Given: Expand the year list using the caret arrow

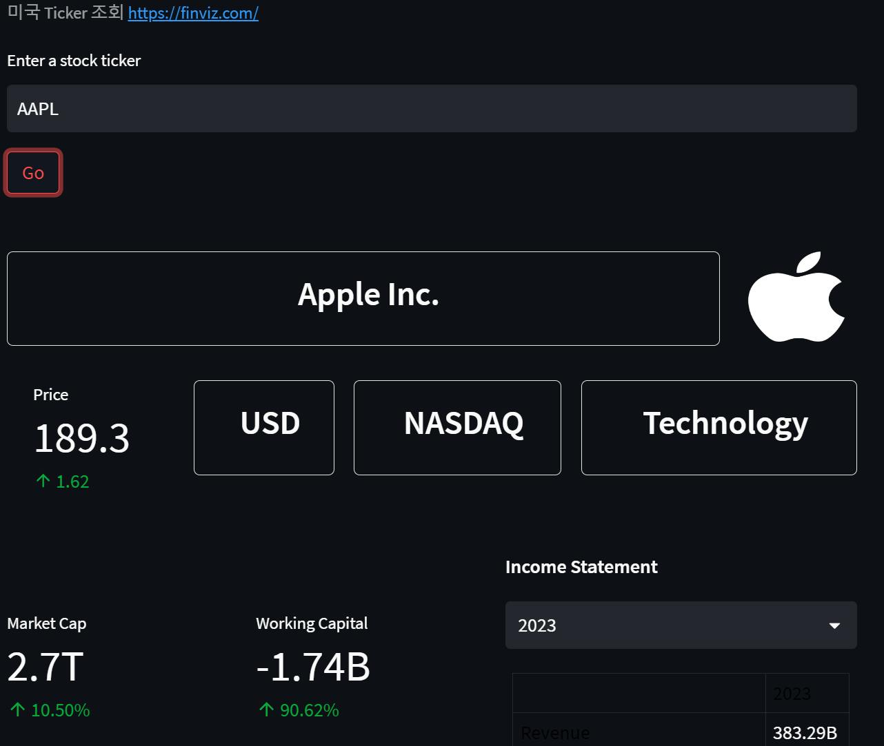Looking at the screenshot, I should point(834,625).
